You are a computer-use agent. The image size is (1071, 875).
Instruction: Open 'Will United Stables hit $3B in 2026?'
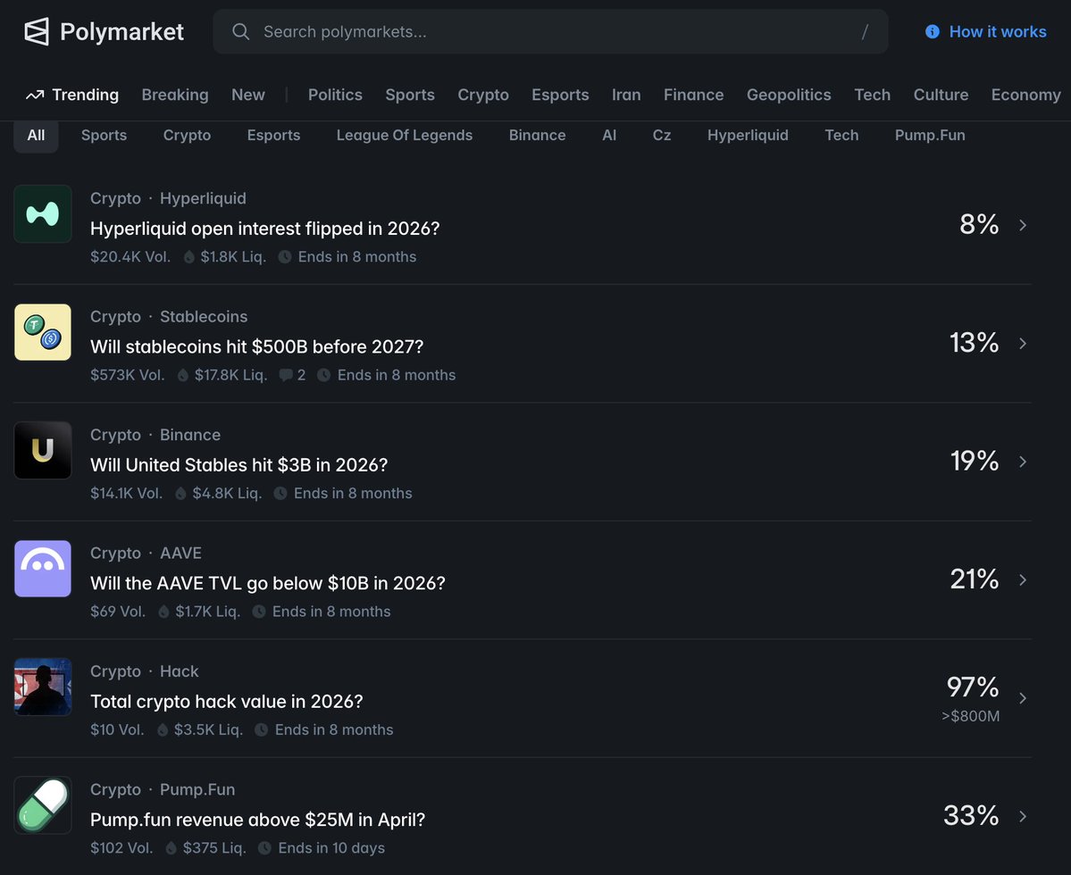pyautogui.click(x=238, y=465)
